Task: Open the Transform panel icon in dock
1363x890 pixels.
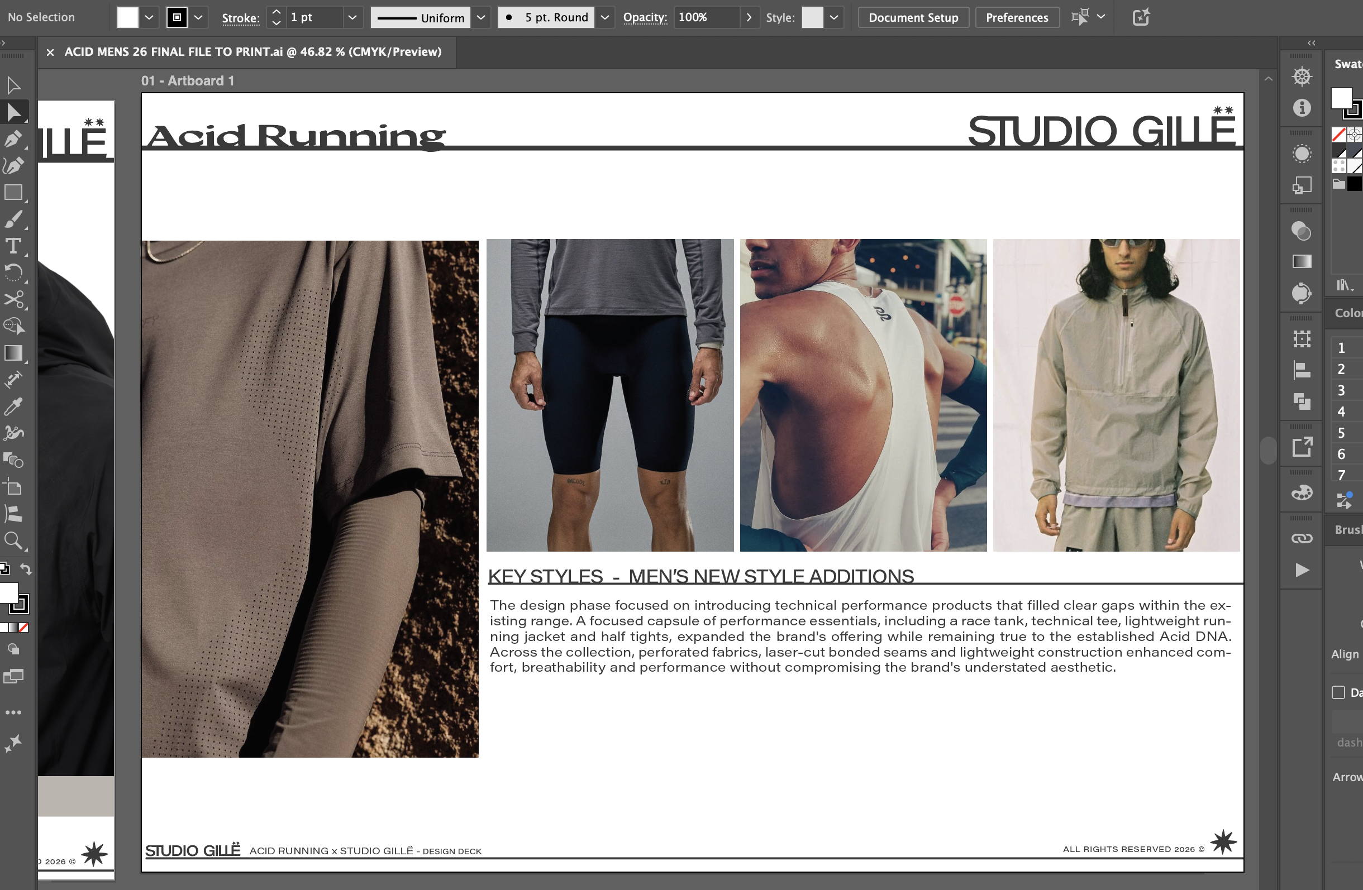Action: pos(1302,339)
